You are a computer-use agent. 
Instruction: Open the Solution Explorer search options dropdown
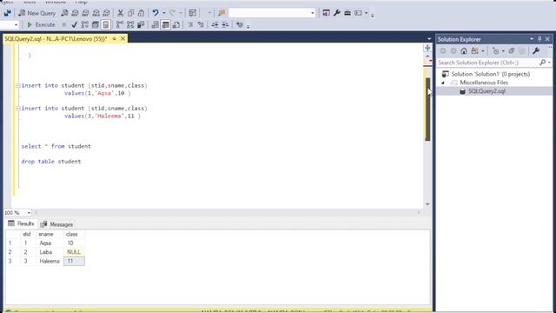[x=549, y=63]
